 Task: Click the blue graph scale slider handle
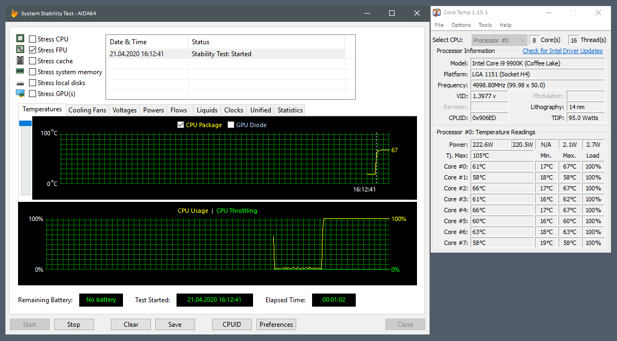click(x=26, y=123)
